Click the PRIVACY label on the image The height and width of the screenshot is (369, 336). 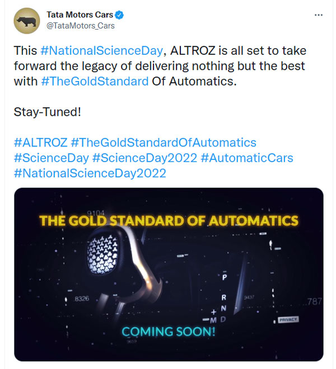(x=288, y=319)
